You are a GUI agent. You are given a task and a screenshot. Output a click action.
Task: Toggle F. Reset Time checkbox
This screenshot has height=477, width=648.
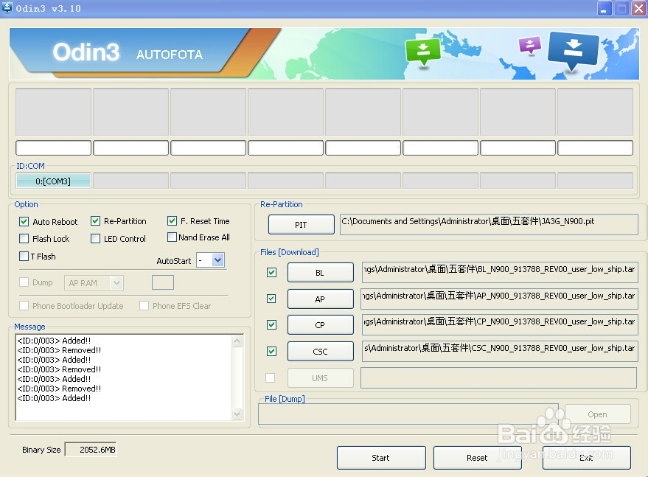click(172, 221)
